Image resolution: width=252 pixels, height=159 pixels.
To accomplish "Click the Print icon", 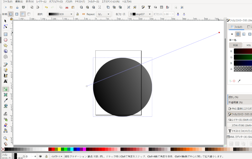I will [x=23, y=7].
